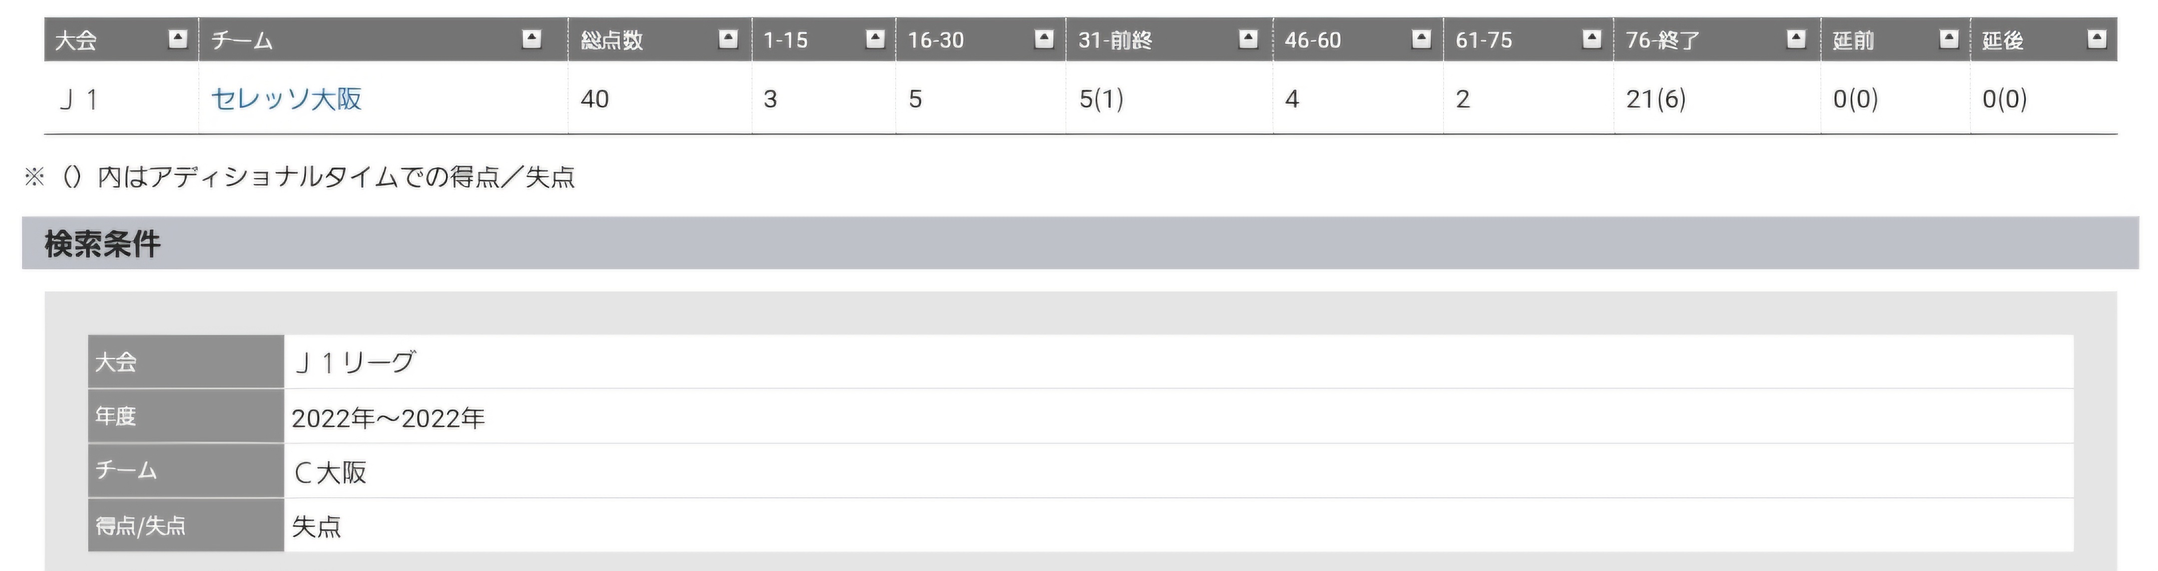The image size is (2158, 571).
Task: Click the 21(6) cell value
Action: point(1655,99)
